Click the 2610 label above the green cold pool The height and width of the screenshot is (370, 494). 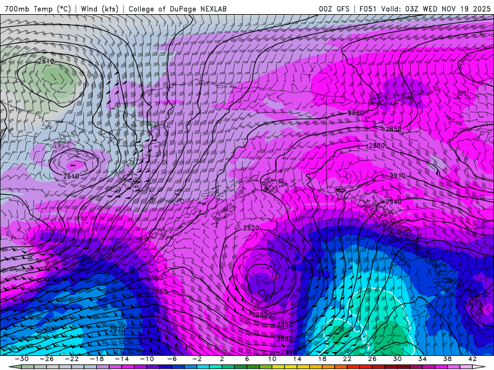pos(46,60)
